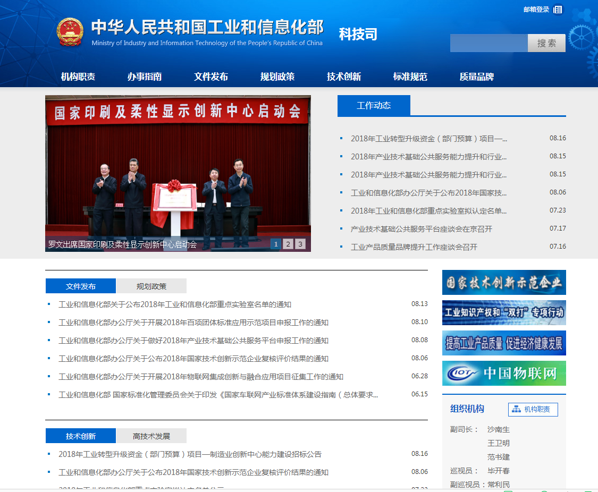Viewport: 598px width, 492px height.
Task: Open the 中国物联网 IOT banner
Action: point(504,373)
